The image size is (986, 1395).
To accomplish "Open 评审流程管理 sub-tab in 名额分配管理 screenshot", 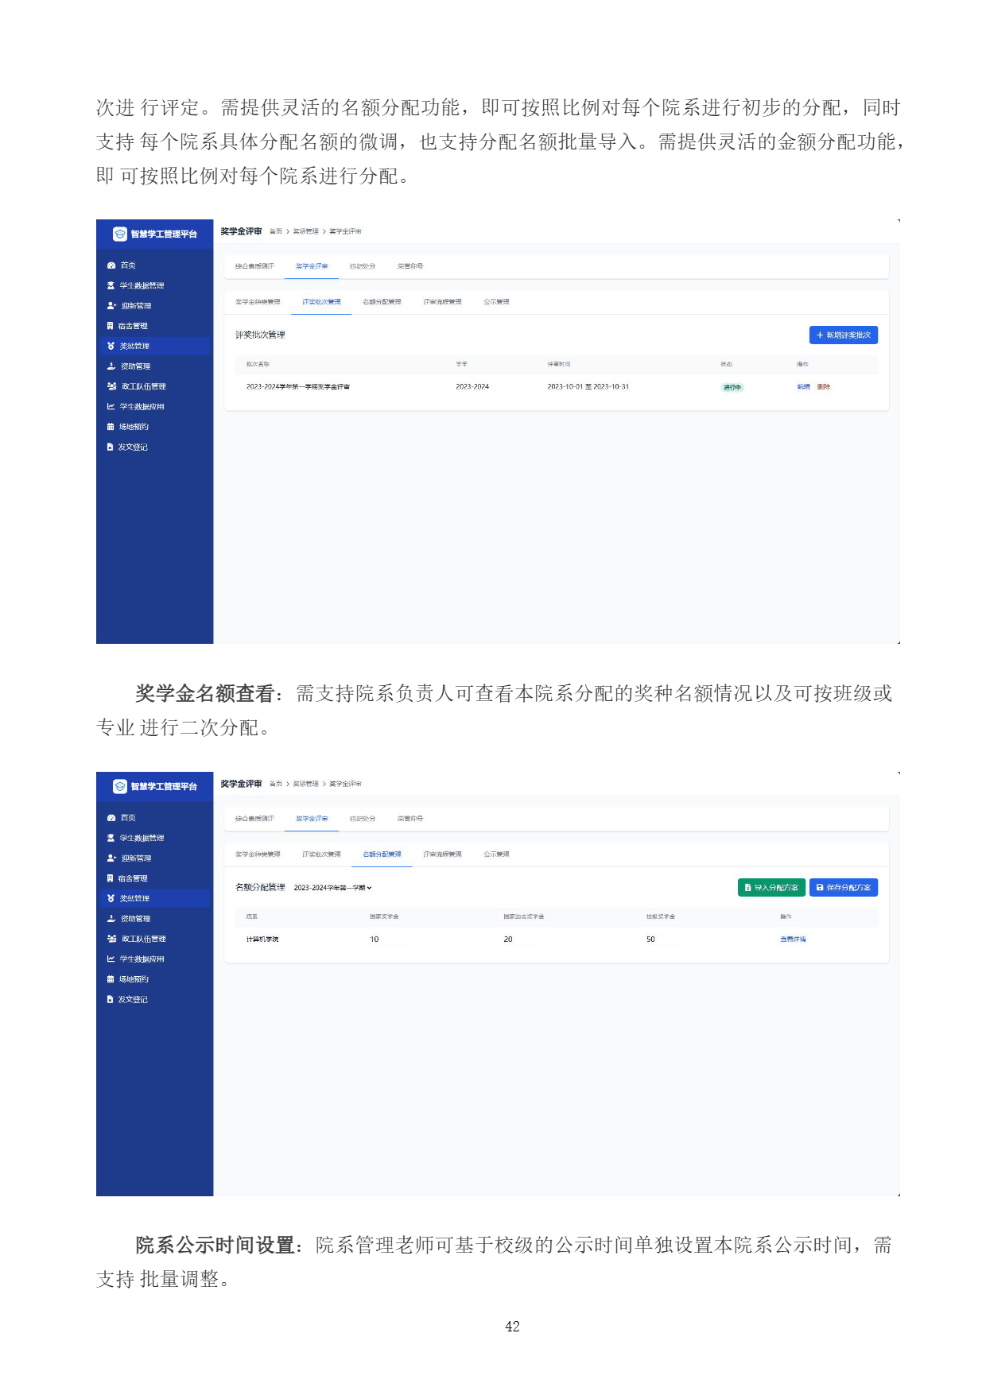I will (442, 854).
